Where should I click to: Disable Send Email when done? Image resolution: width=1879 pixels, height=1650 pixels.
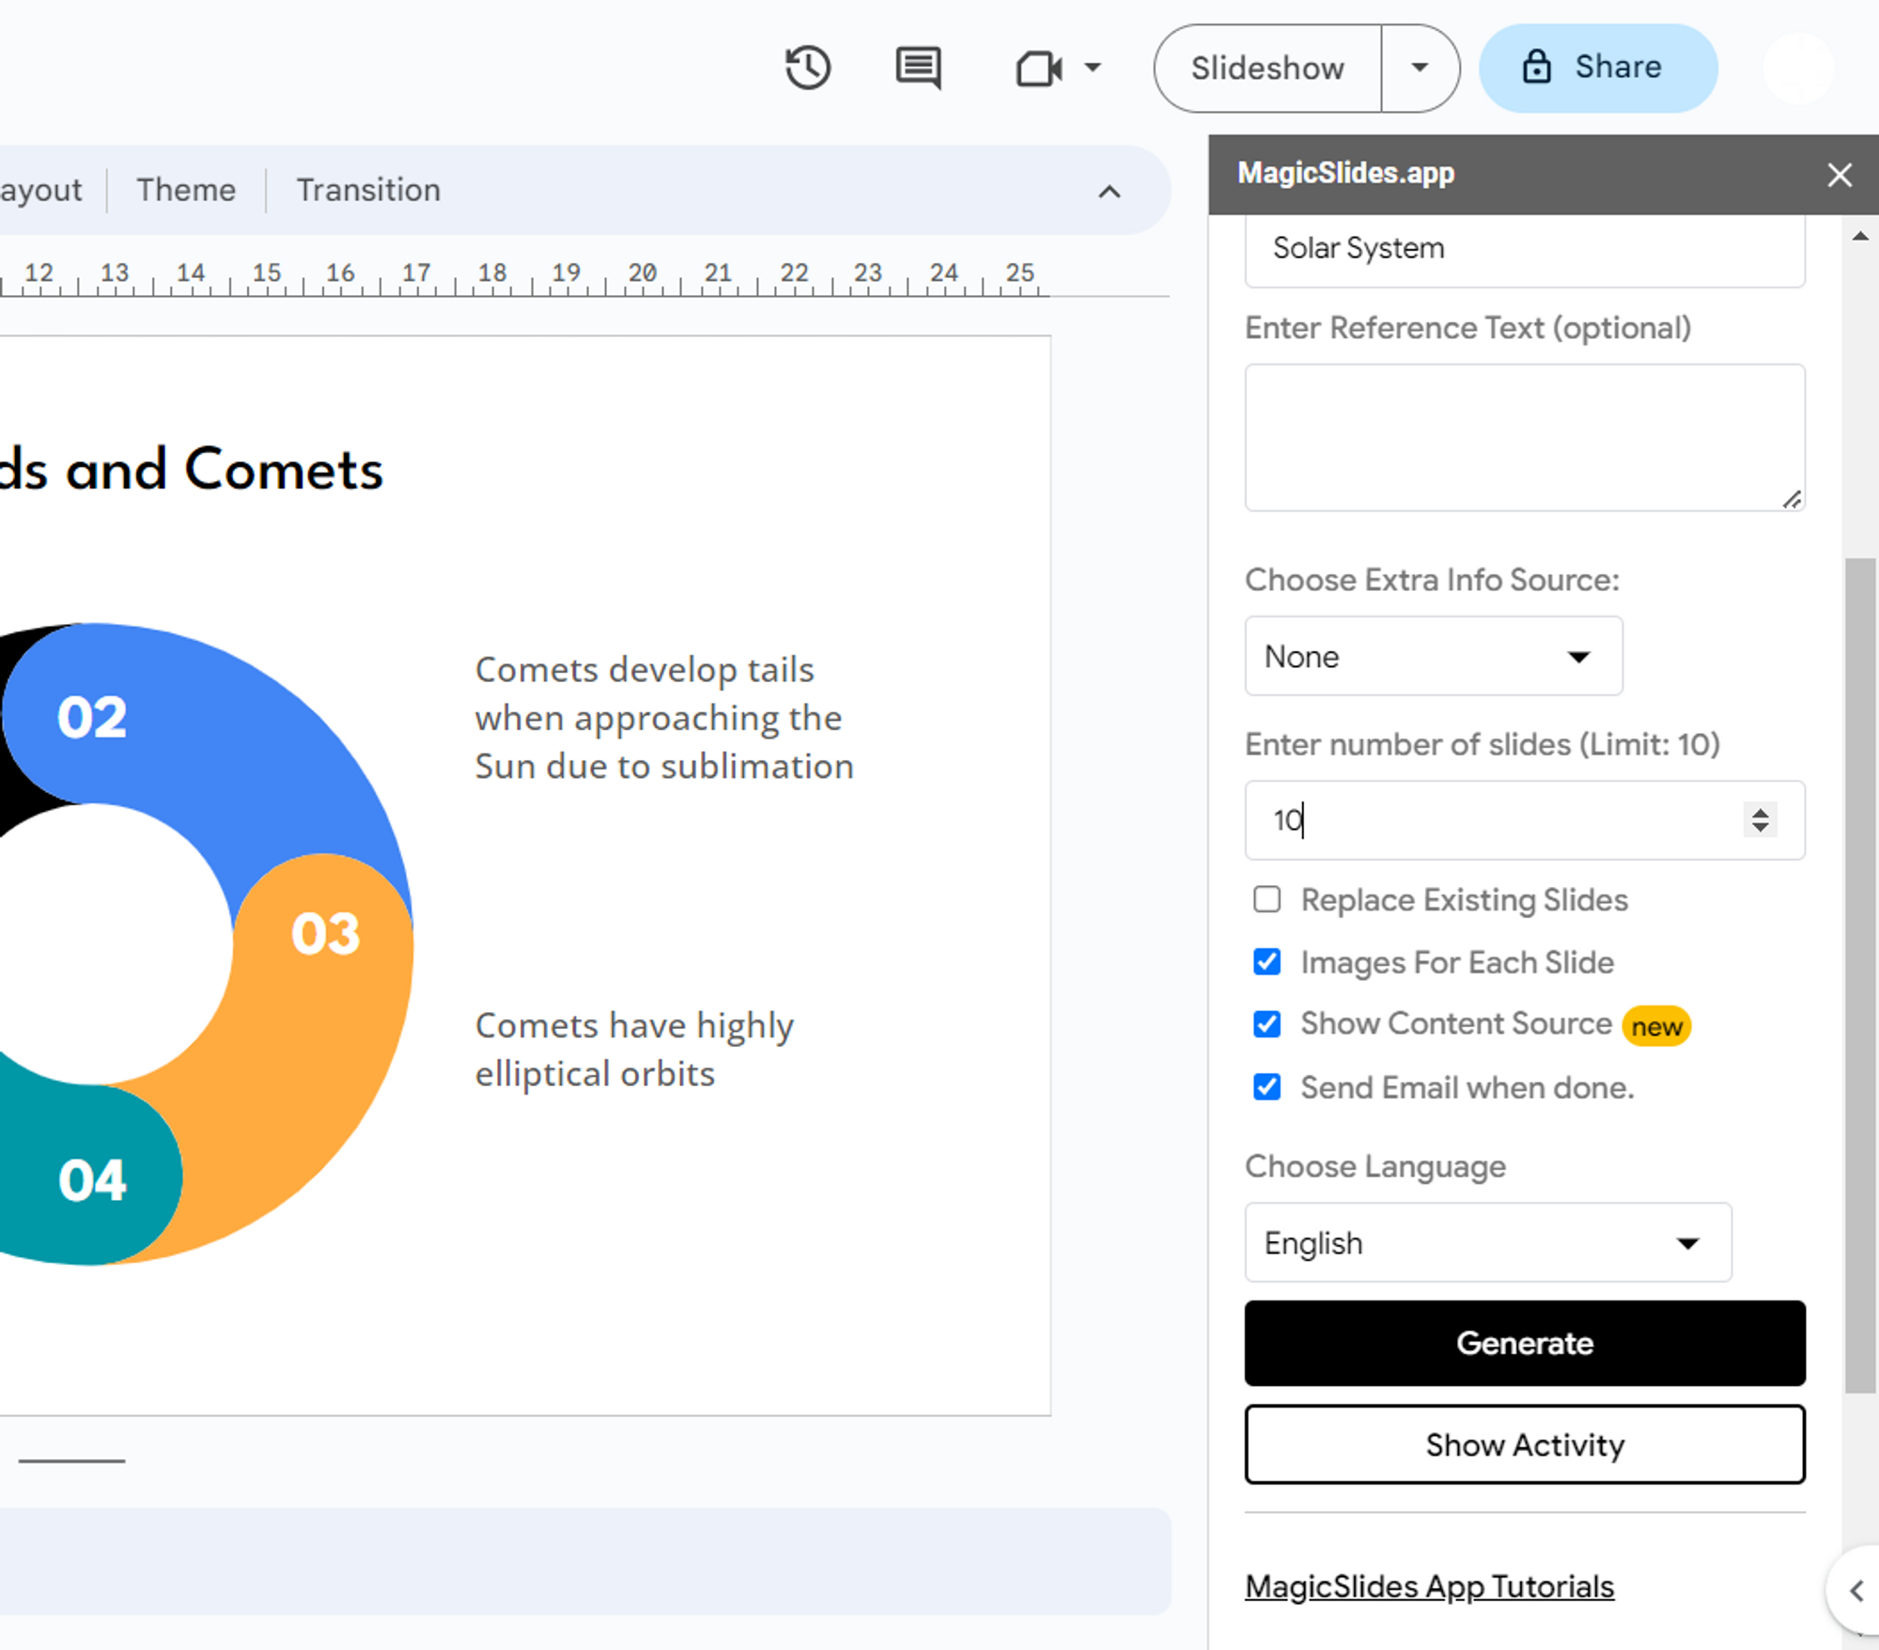(x=1266, y=1086)
